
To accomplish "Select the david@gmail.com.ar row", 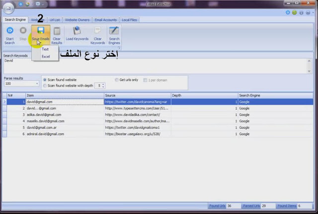I will point(65,128).
